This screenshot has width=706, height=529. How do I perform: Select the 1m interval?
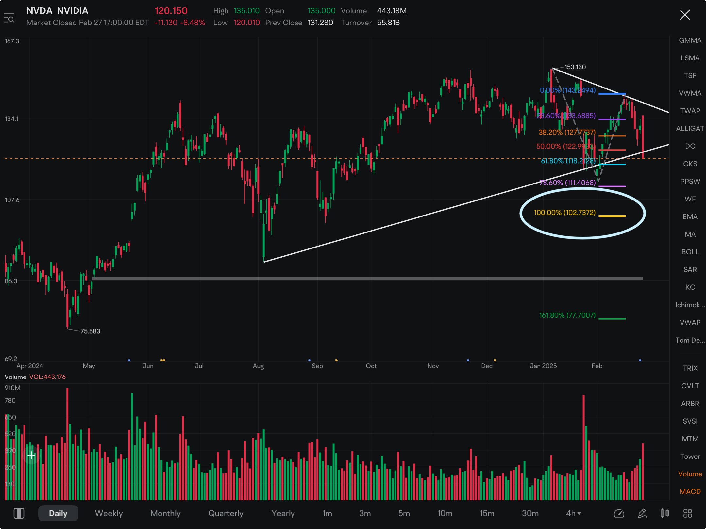pos(327,513)
